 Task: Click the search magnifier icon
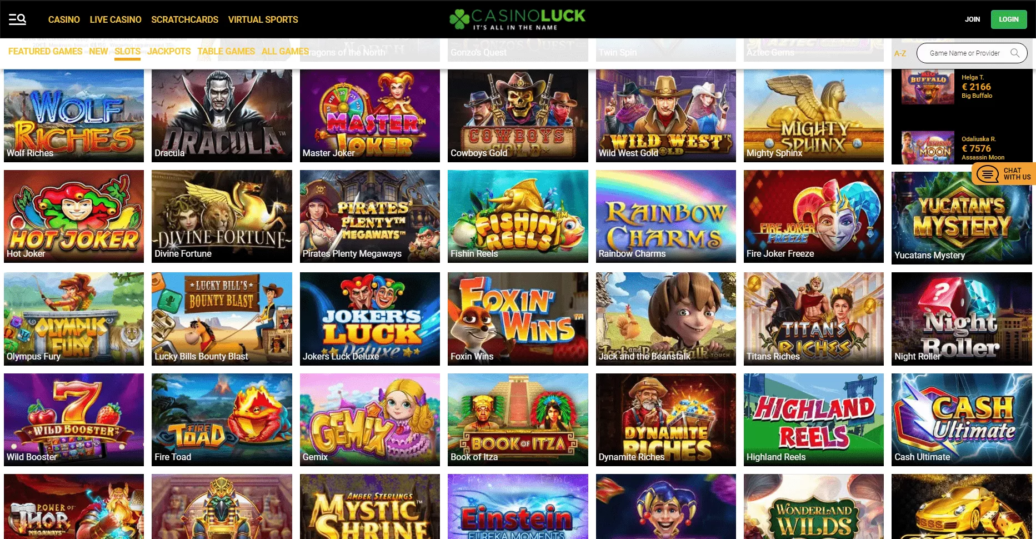click(x=1015, y=53)
